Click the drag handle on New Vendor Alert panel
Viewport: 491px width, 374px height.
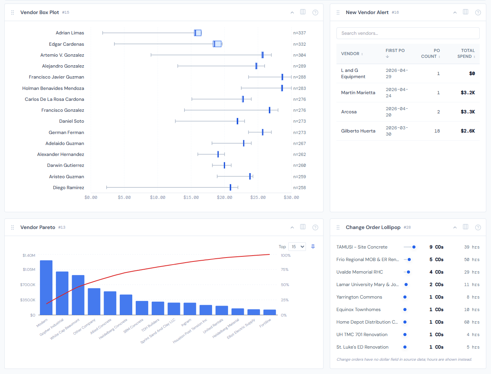338,12
